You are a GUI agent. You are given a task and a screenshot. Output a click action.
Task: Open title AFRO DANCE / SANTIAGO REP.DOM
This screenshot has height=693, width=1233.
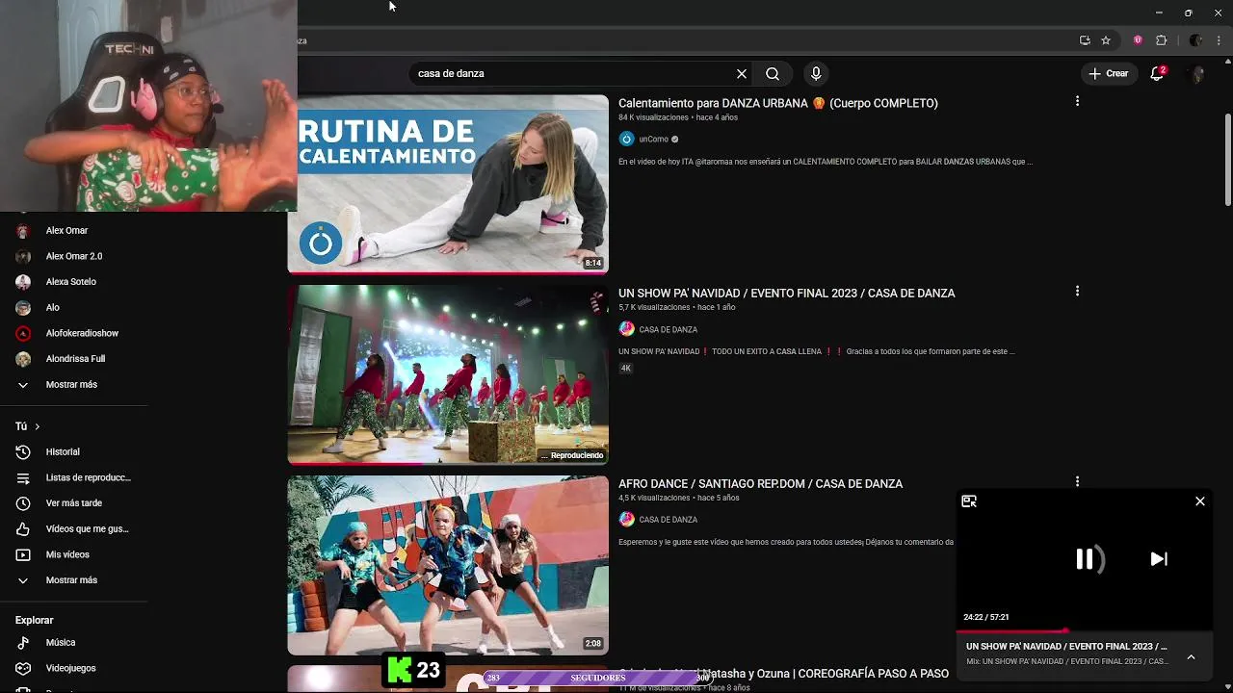tap(760, 484)
